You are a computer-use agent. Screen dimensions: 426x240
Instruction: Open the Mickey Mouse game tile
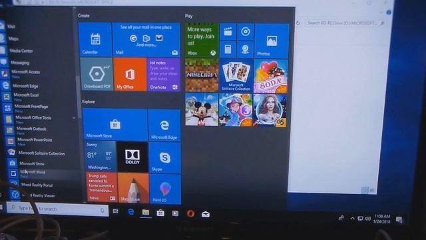(202, 109)
